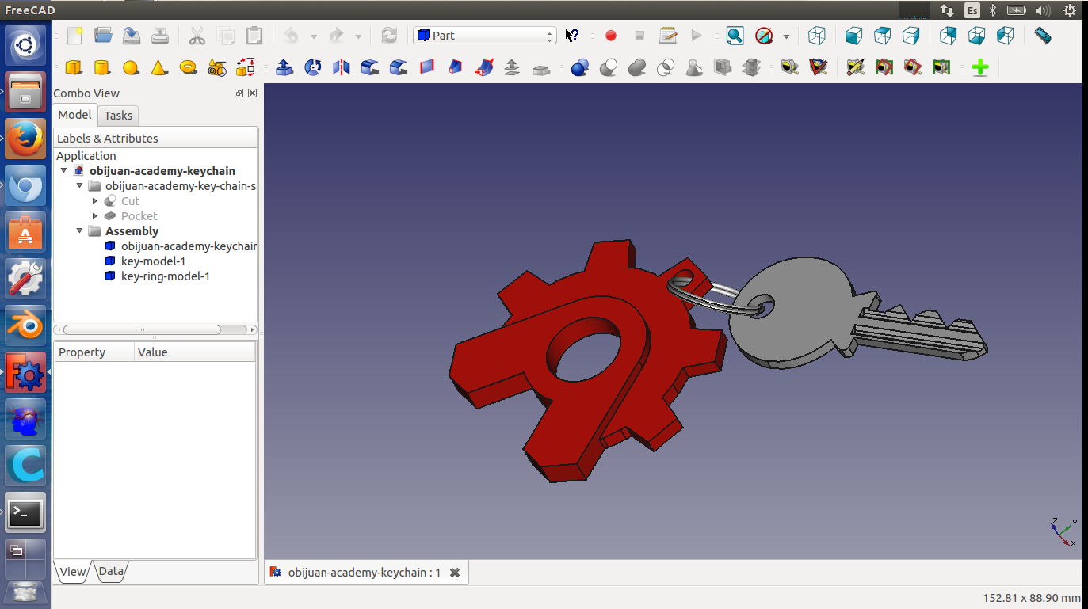Screen dimensions: 1088x609
Task: Click the tree panel horizontal scrollbar
Action: pos(140,329)
